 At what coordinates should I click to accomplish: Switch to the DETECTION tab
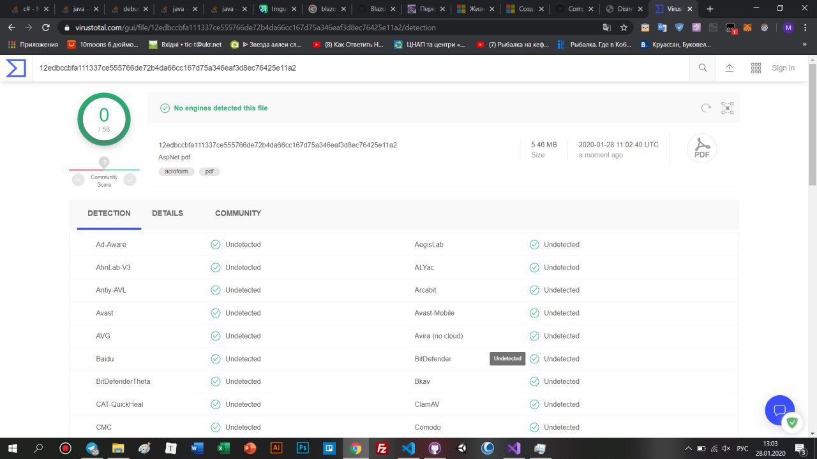tap(109, 214)
